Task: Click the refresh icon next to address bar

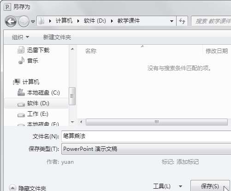Action: pyautogui.click(x=182, y=21)
